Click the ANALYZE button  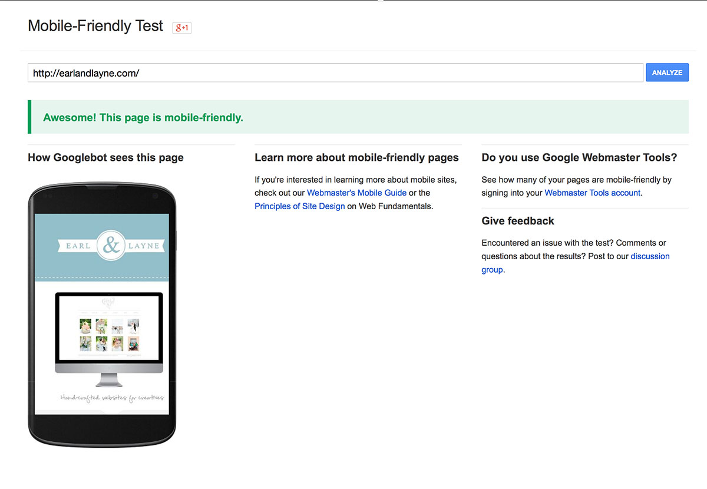pyautogui.click(x=667, y=72)
